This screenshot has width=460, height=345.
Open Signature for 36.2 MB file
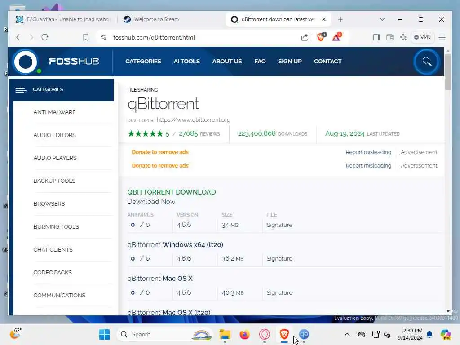click(x=279, y=258)
